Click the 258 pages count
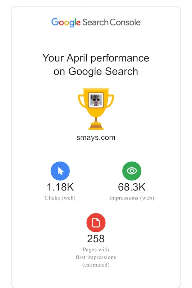192x288 pixels. [x=96, y=239]
